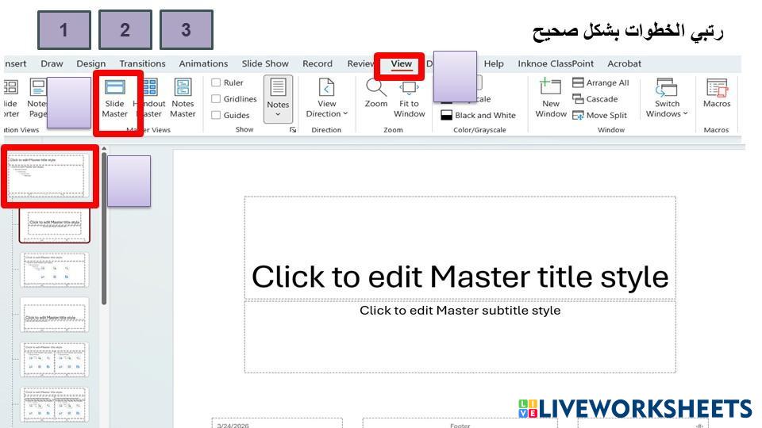Click the Move Split button
This screenshot has height=428, width=762.
(x=599, y=115)
